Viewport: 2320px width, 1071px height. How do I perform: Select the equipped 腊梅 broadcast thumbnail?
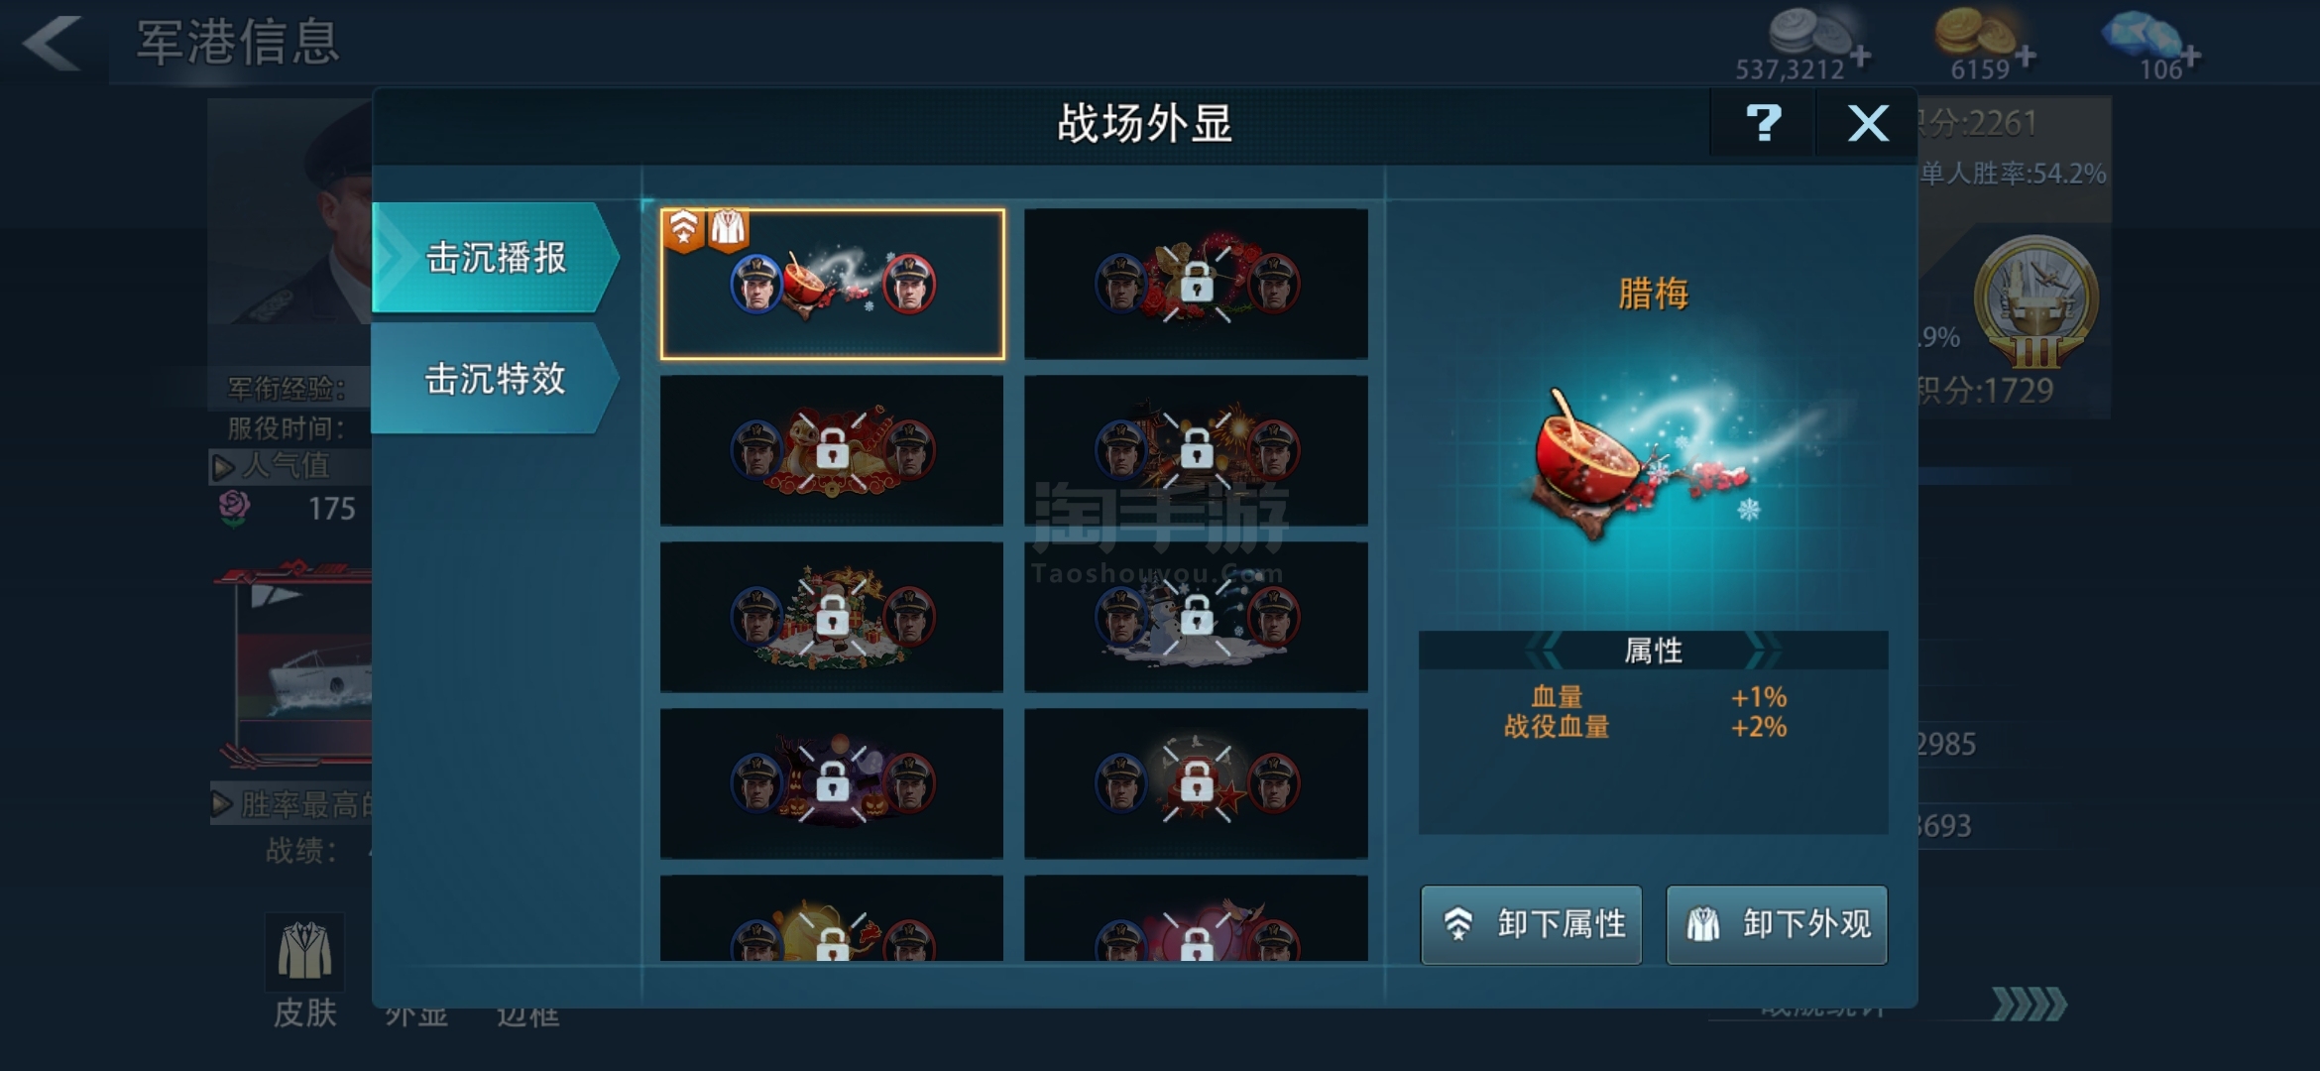[833, 284]
